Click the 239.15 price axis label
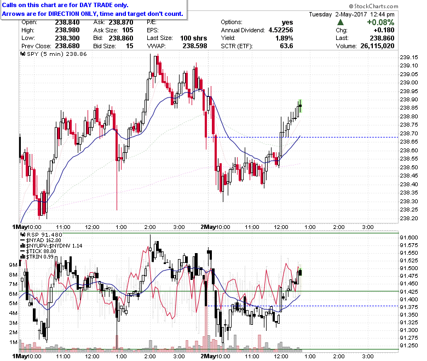This screenshot has height=361, width=427. click(x=409, y=57)
